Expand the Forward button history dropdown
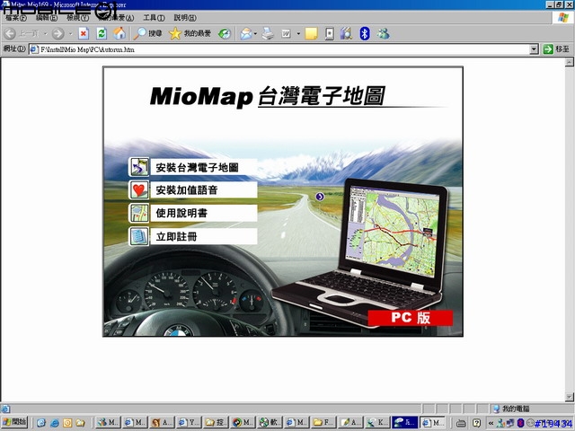This screenshot has height=431, width=575. tap(70, 34)
